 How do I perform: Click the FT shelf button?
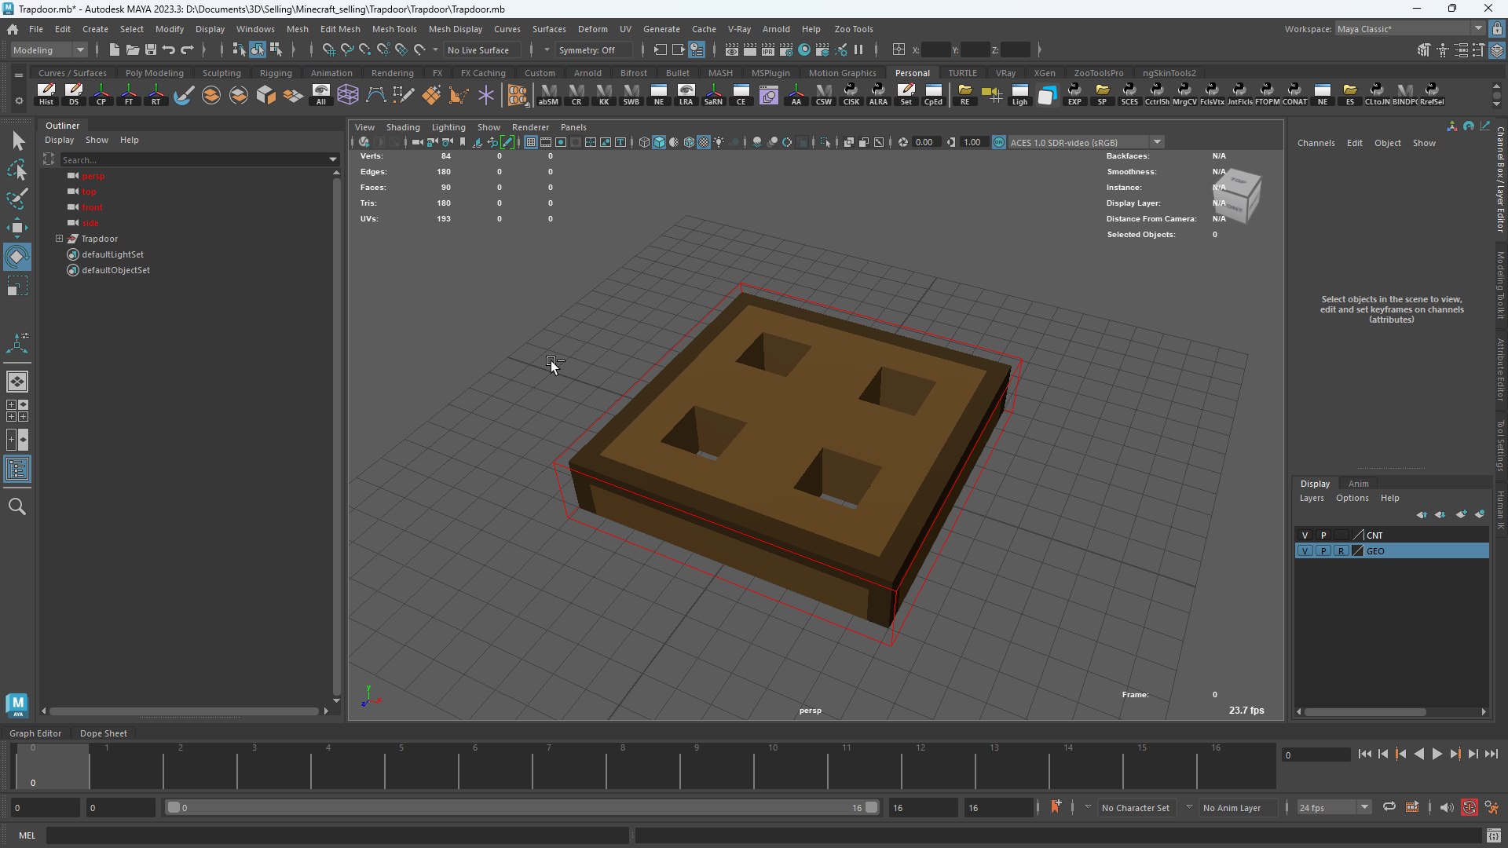click(x=129, y=94)
